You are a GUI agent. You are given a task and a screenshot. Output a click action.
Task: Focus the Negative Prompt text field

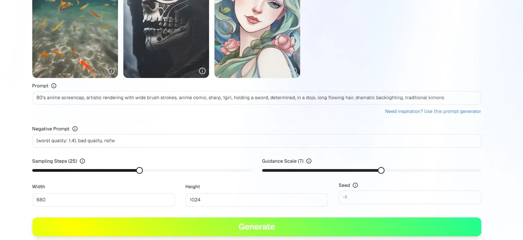[x=257, y=141]
